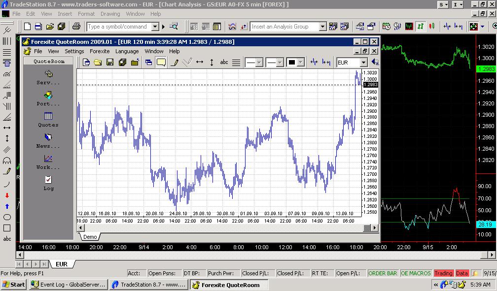Toggle the green OHLC bar chart style

(421, 27)
